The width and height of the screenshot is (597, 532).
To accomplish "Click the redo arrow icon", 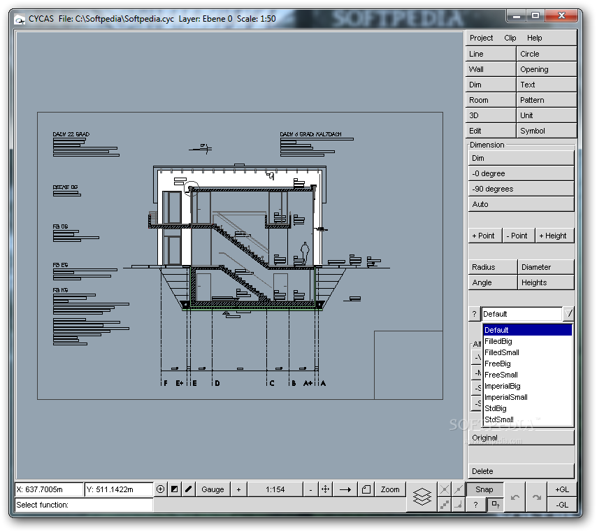I will pyautogui.click(x=536, y=497).
